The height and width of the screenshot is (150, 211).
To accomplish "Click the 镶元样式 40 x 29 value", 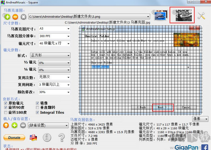I will [173, 128].
